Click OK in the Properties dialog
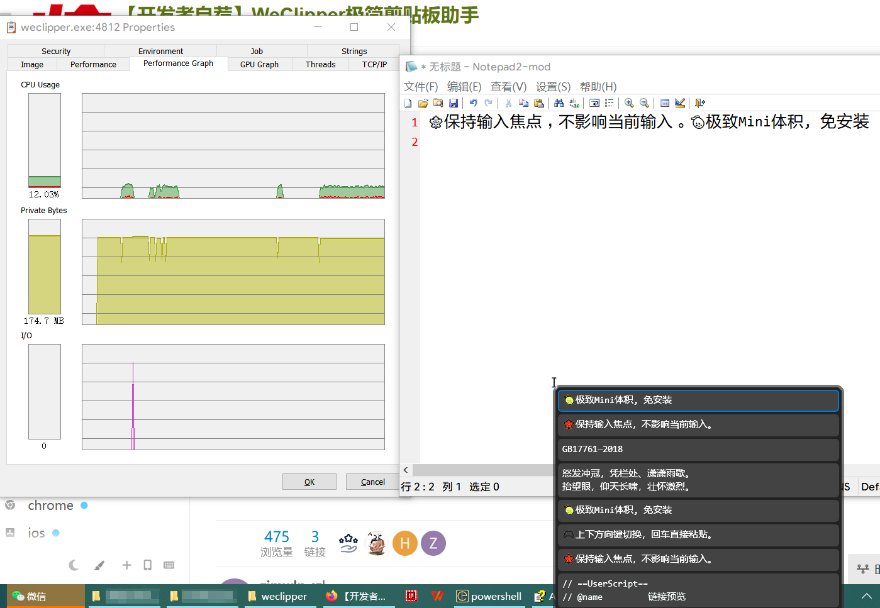This screenshot has width=880, height=608. pyautogui.click(x=309, y=482)
